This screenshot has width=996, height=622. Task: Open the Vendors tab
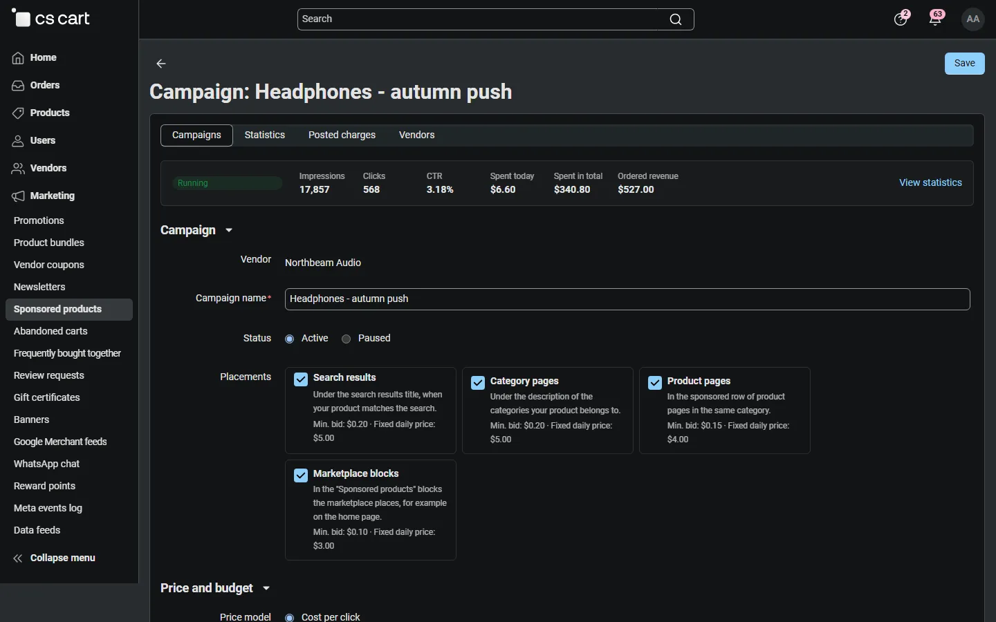click(417, 135)
